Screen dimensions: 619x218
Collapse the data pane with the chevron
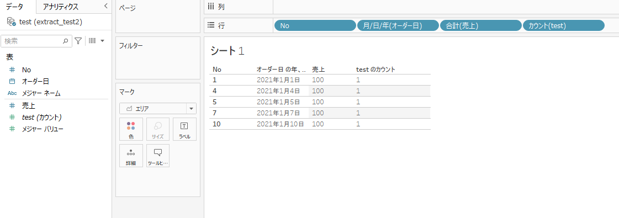pos(106,6)
